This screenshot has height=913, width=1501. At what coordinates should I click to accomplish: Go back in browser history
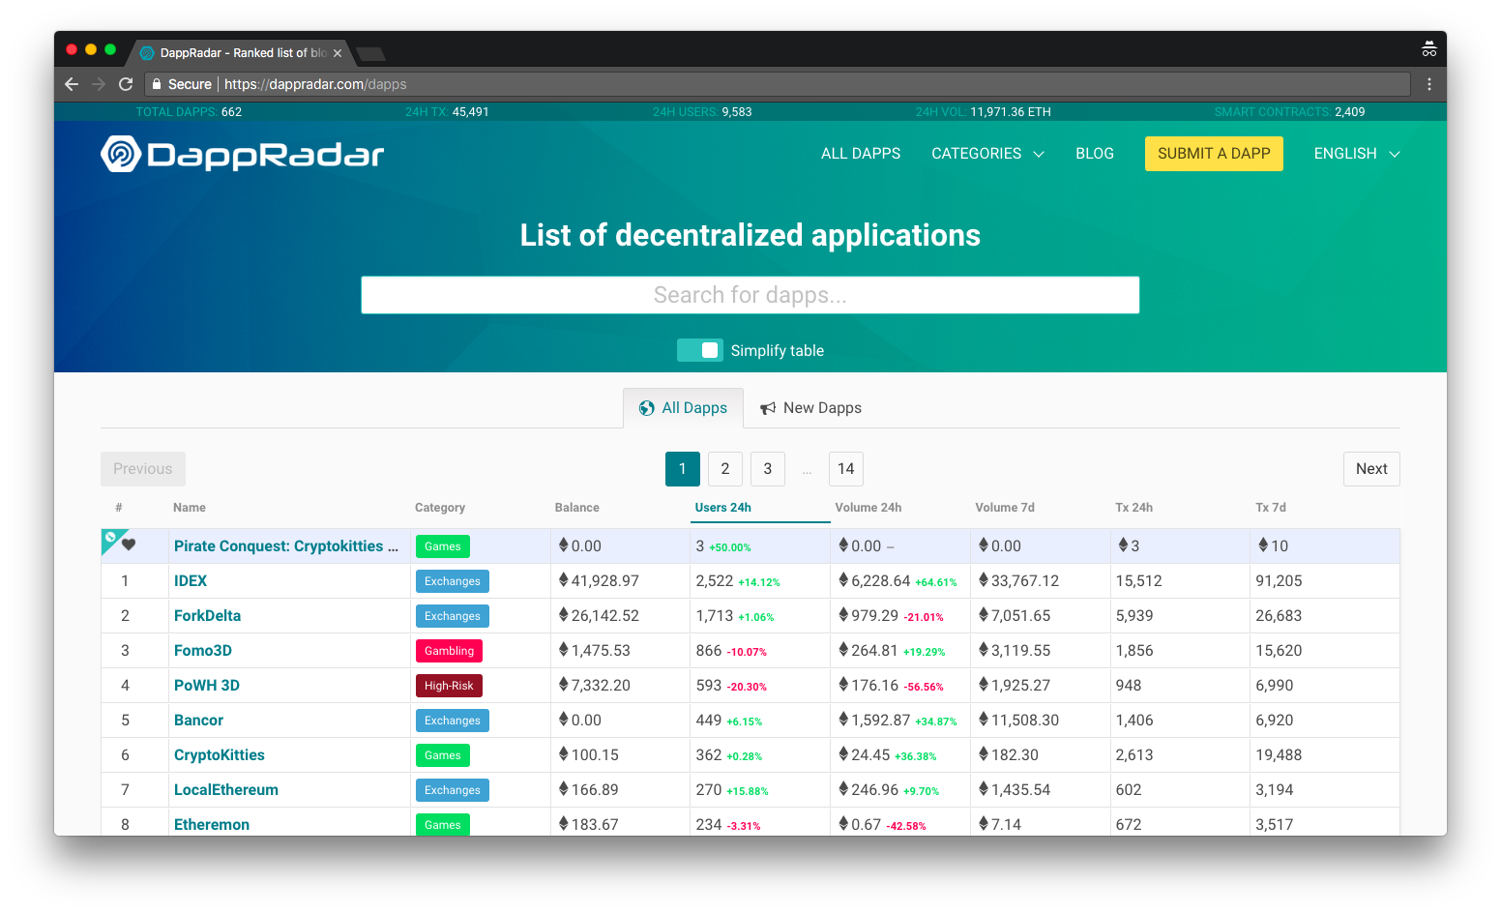pos(72,84)
